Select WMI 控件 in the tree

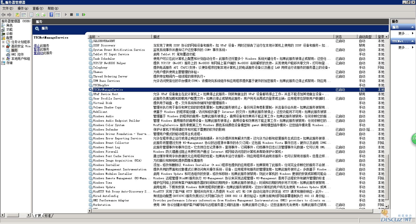coord(17,54)
